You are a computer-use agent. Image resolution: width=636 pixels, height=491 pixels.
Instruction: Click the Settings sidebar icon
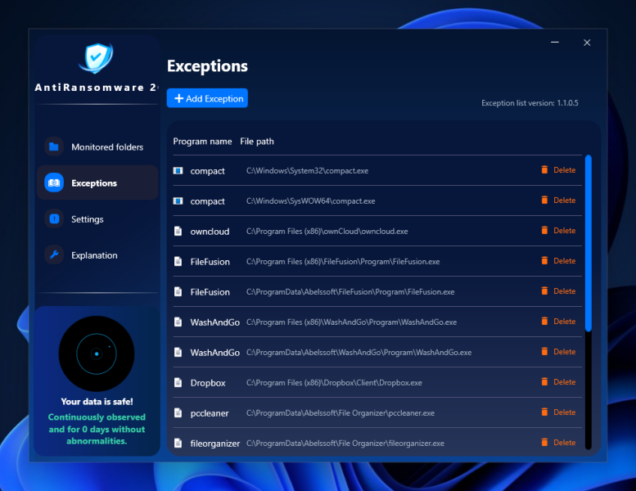tap(54, 219)
